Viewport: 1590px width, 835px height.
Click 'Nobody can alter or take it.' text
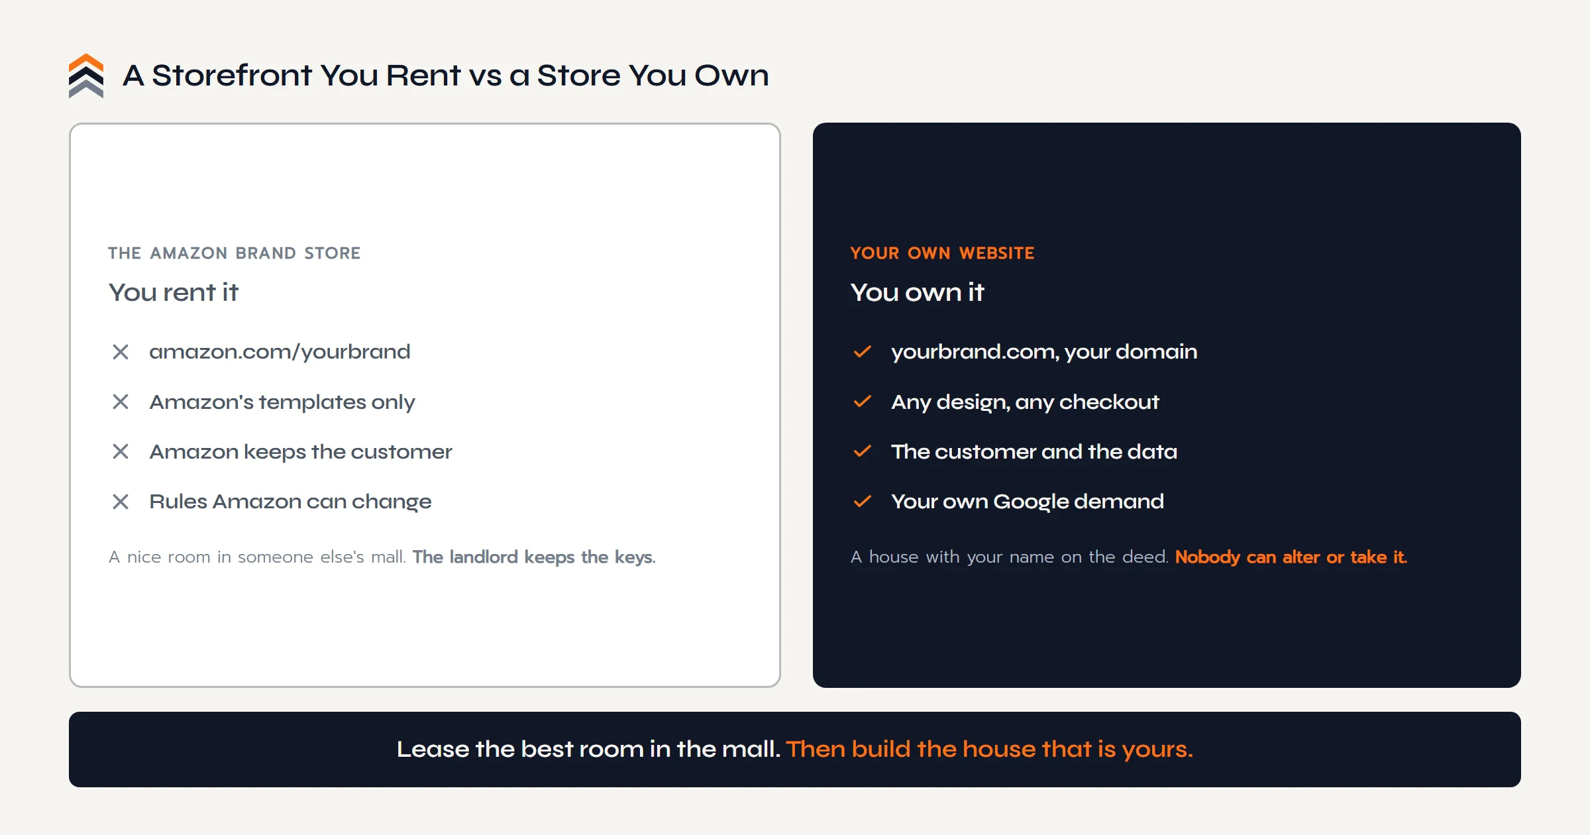(x=1291, y=557)
